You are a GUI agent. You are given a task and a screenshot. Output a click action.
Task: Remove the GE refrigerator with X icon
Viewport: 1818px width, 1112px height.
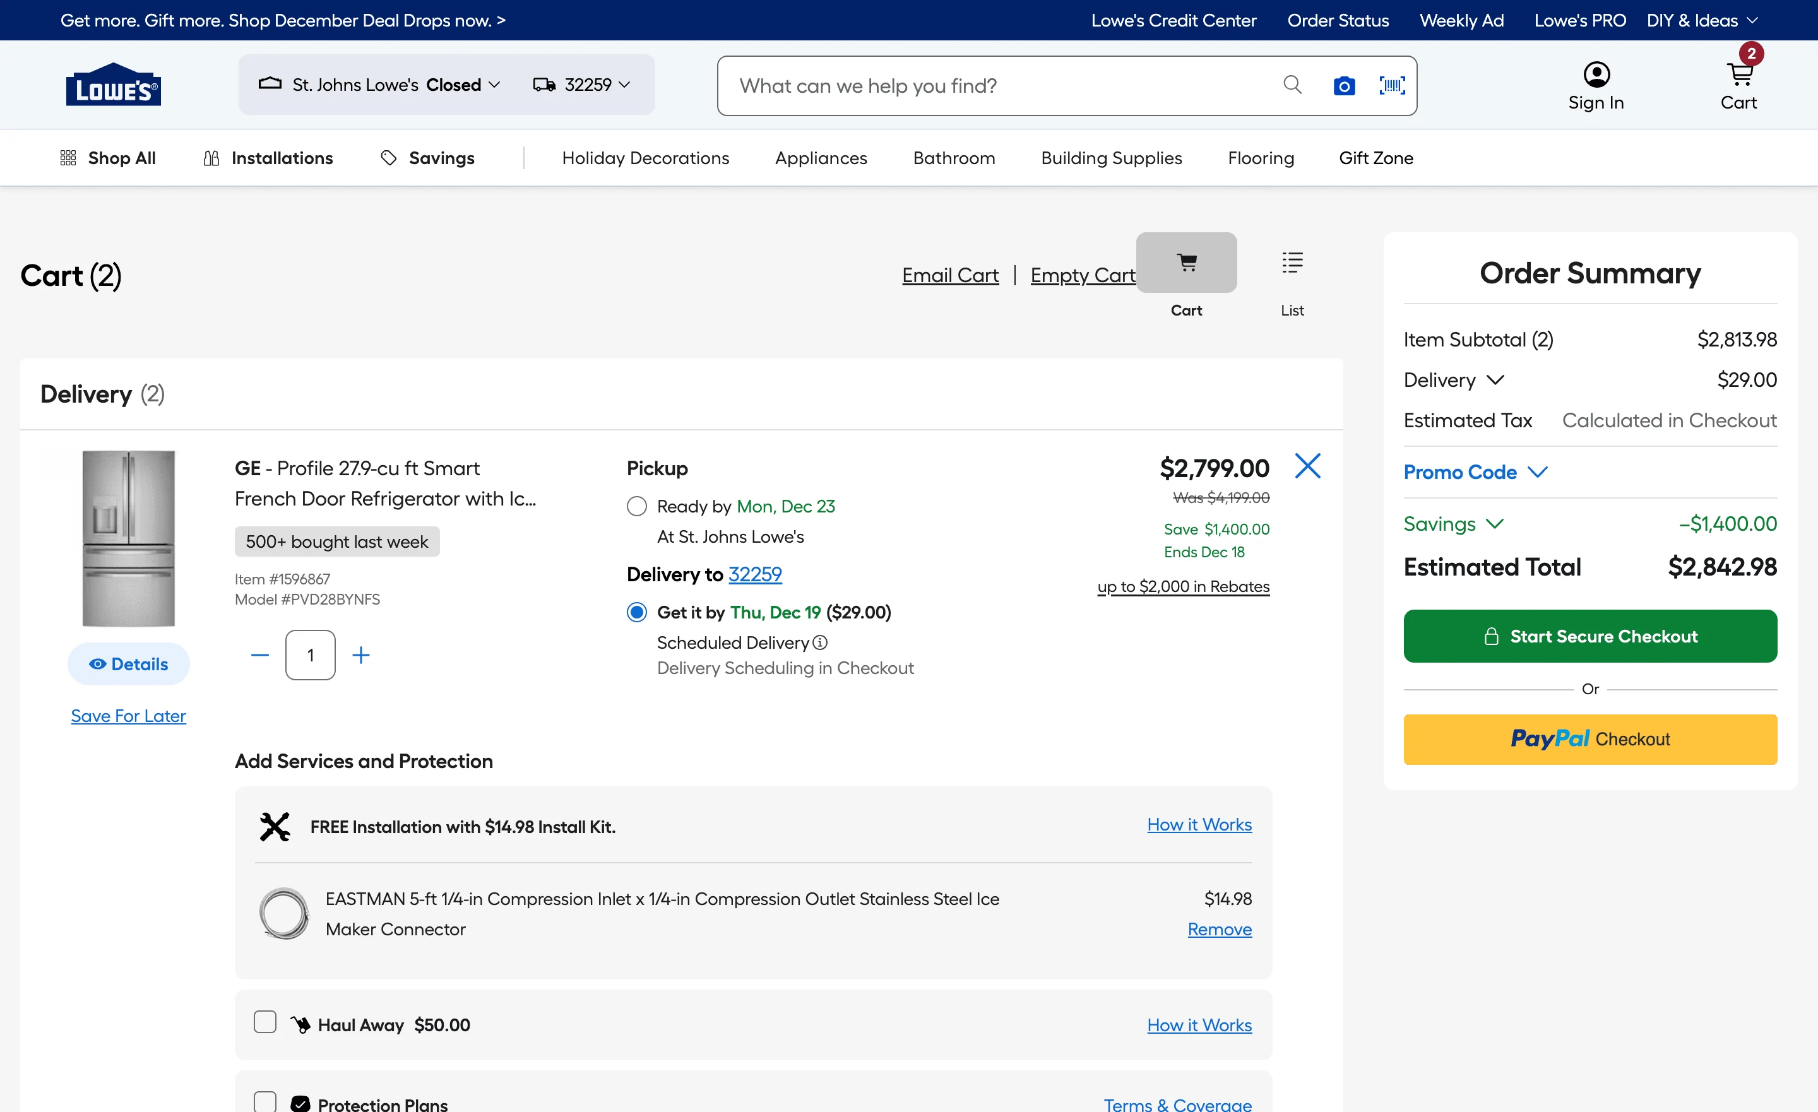click(1307, 466)
